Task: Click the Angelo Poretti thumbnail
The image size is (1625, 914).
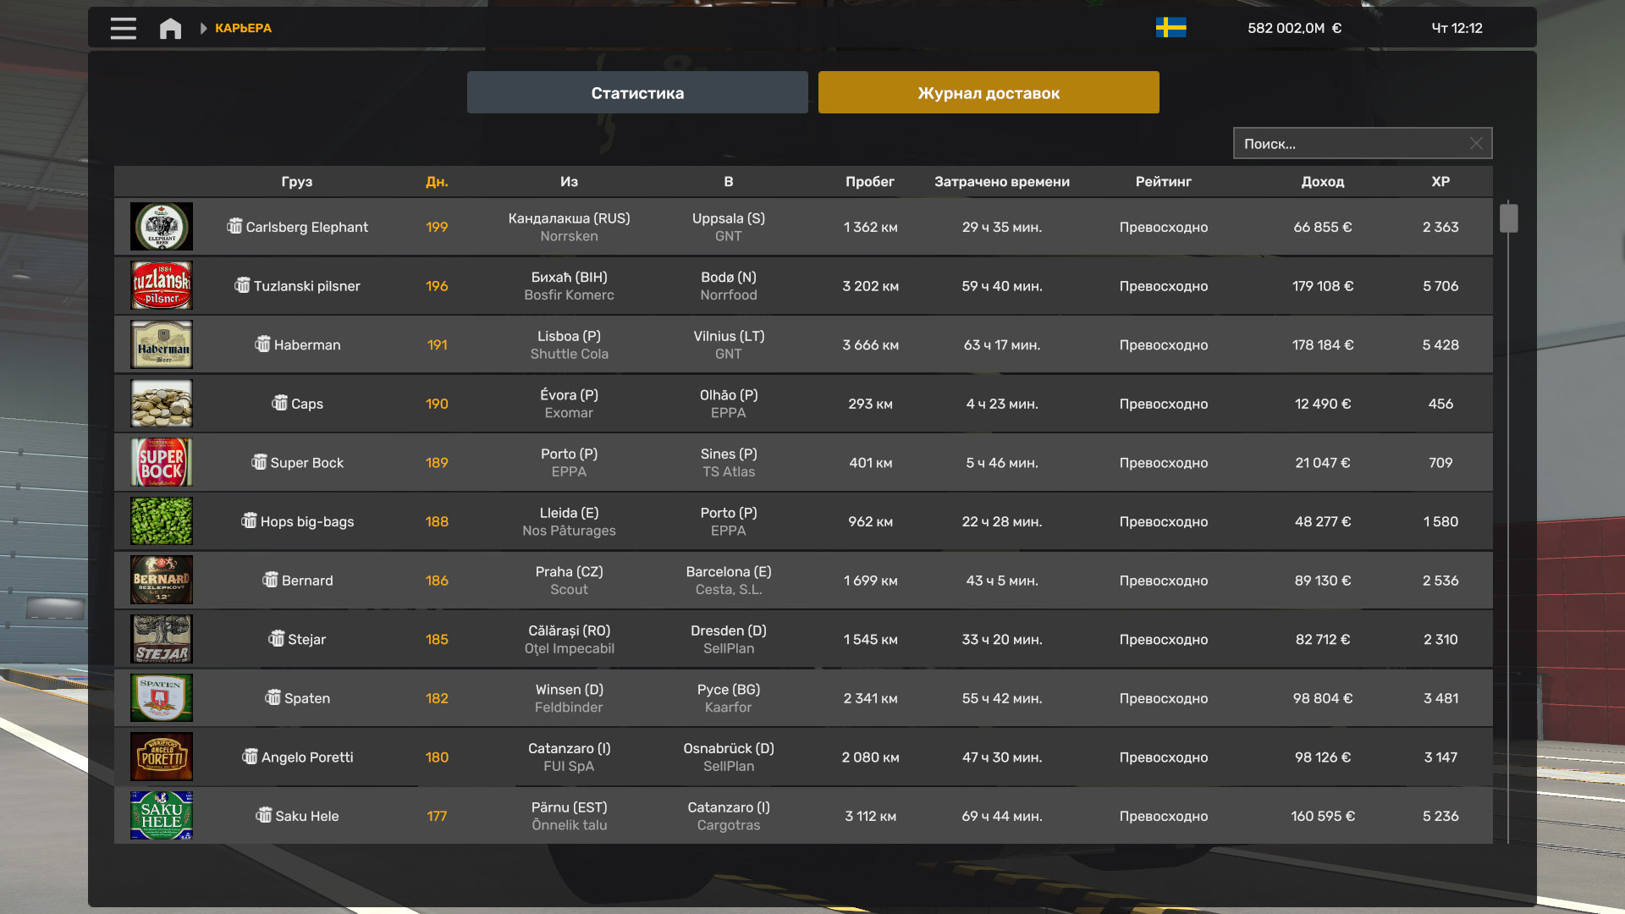Action: click(x=162, y=757)
